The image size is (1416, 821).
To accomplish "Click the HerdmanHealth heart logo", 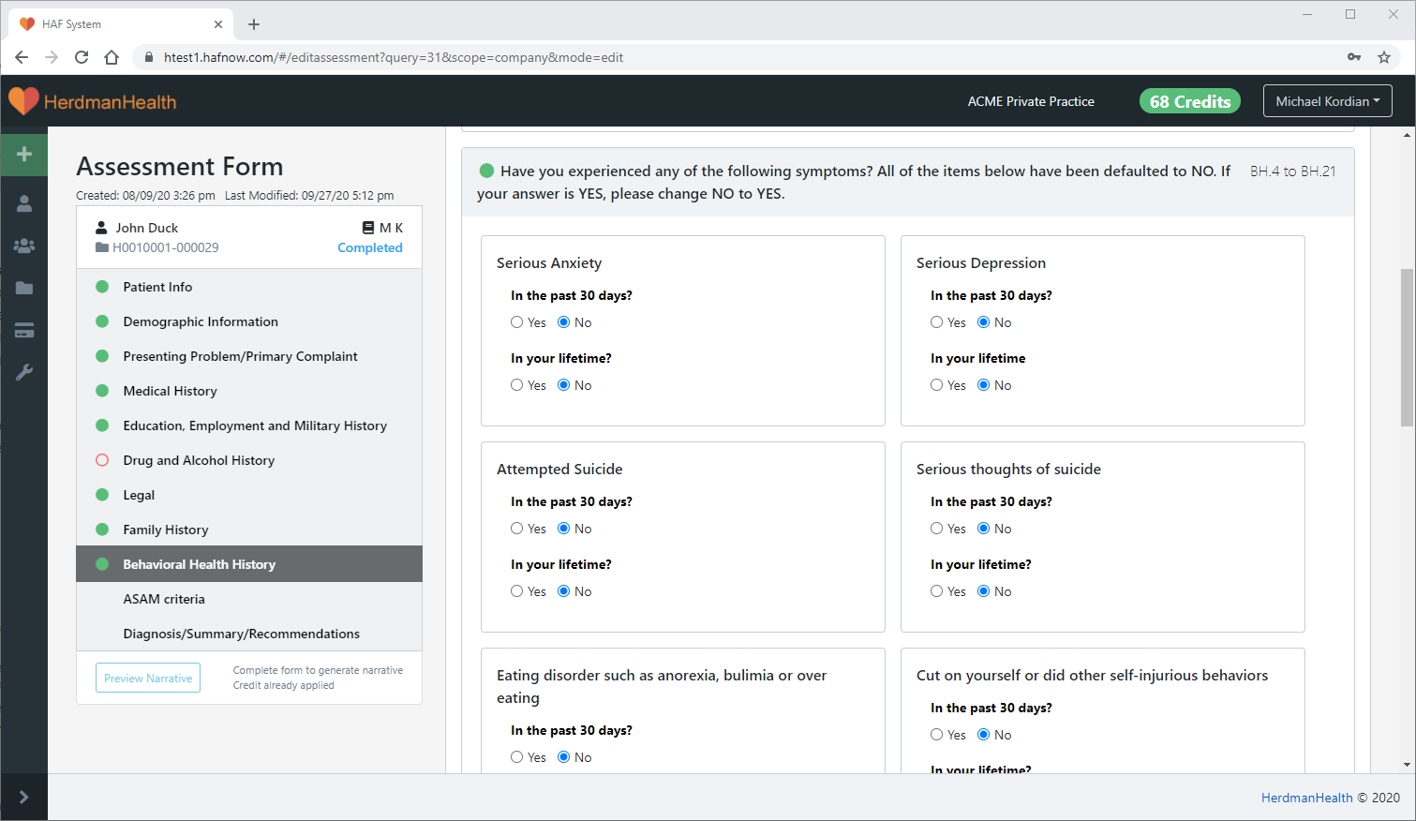I will tap(23, 101).
